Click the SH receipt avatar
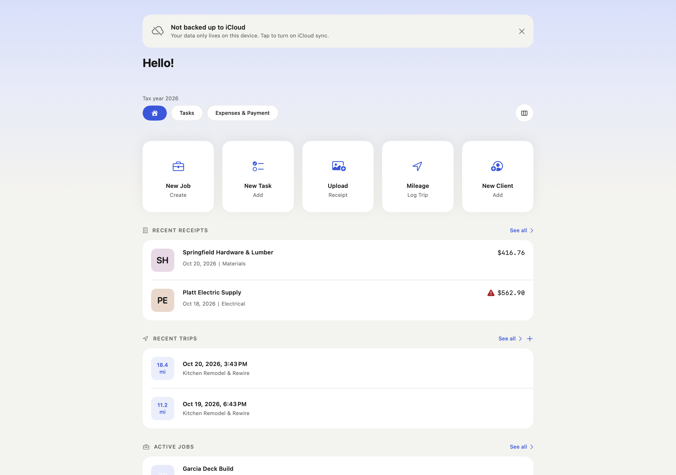The height and width of the screenshot is (475, 676). pos(162,260)
